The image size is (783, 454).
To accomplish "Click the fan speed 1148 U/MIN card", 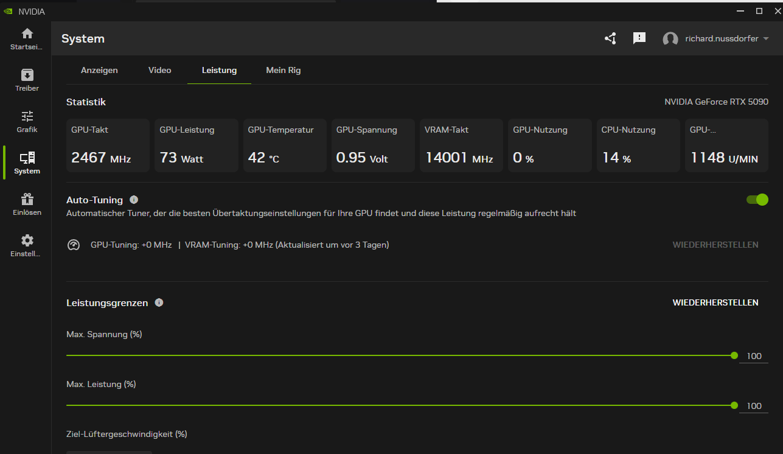I will (x=726, y=145).
